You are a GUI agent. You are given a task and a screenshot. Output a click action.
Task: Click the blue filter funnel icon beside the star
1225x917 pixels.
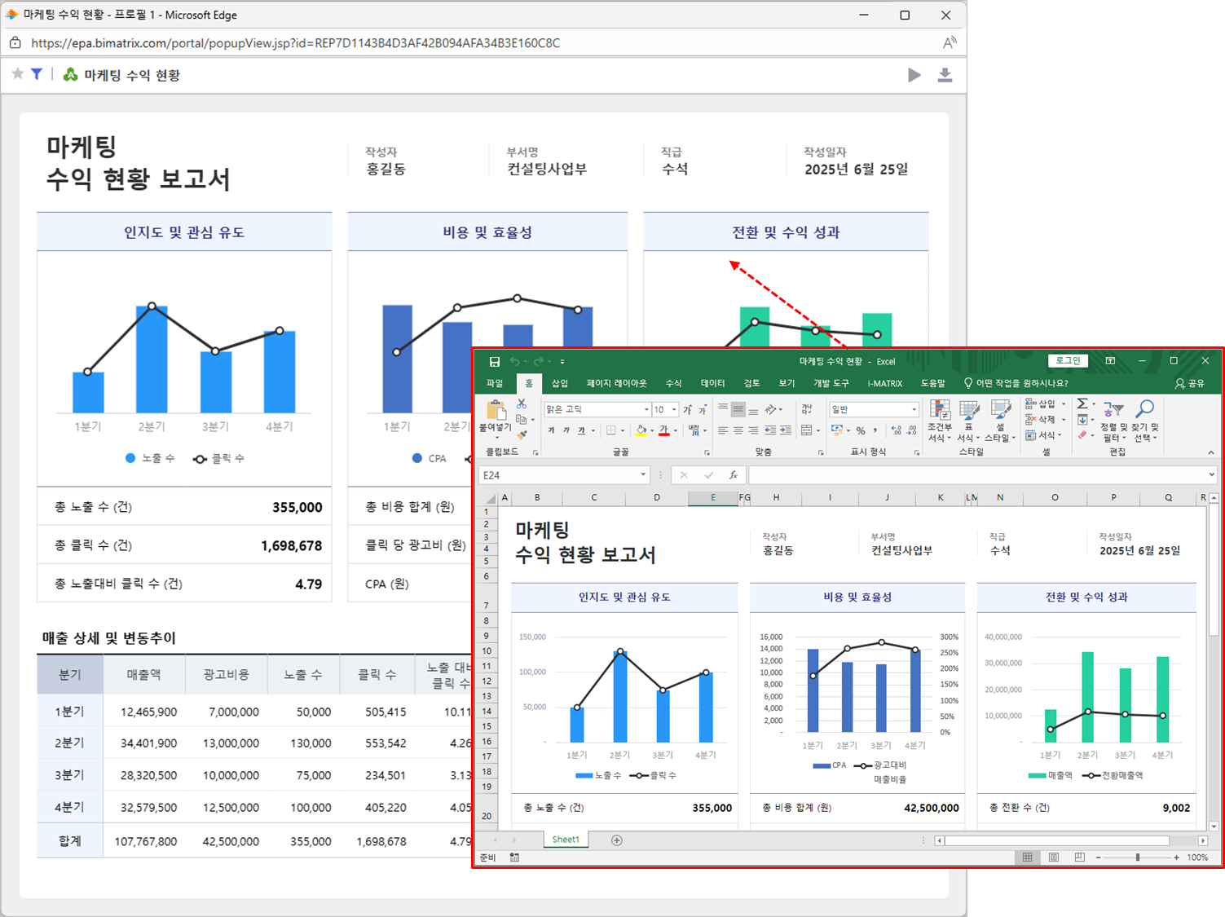coord(37,74)
